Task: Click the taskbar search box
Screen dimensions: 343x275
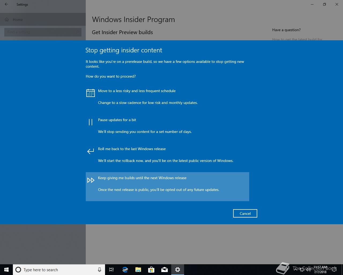Action: click(x=59, y=270)
